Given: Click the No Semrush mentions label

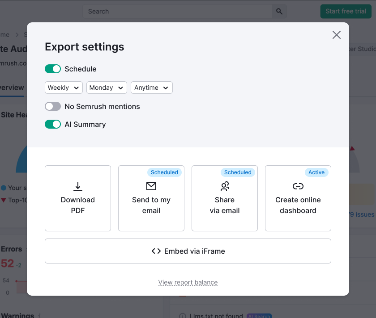Looking at the screenshot, I should click(x=102, y=106).
